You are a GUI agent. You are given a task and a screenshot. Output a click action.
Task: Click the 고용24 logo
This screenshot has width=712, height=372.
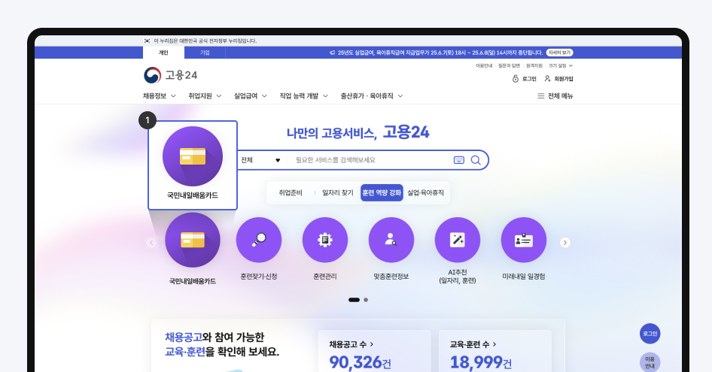coord(170,75)
